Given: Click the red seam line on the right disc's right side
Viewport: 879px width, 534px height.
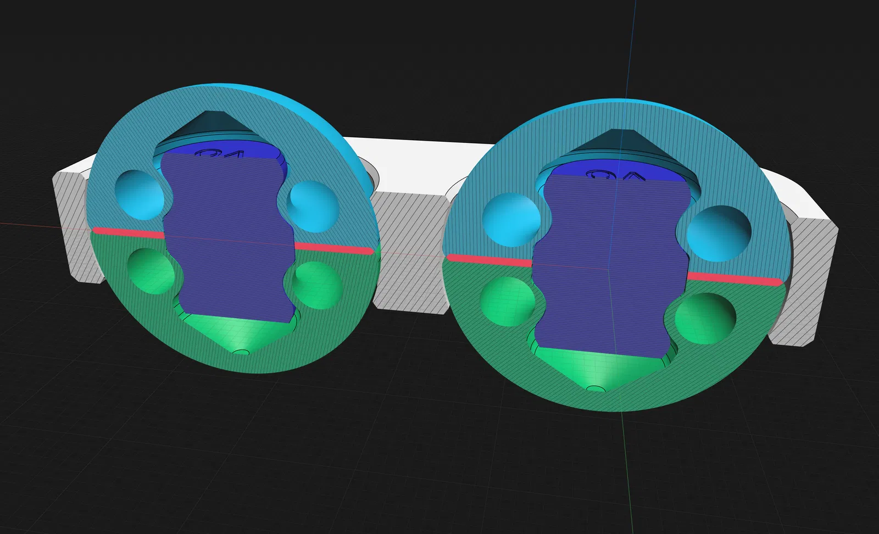Looking at the screenshot, I should point(735,278).
